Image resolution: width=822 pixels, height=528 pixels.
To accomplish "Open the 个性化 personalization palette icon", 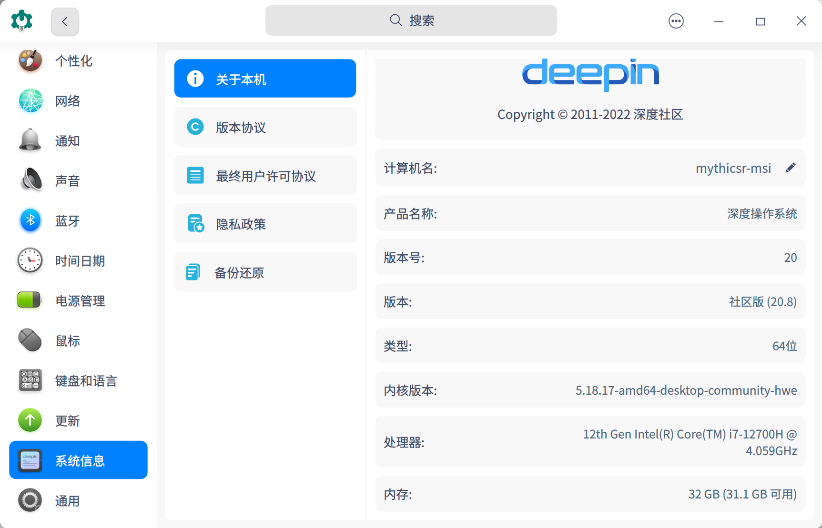I will tap(30, 60).
